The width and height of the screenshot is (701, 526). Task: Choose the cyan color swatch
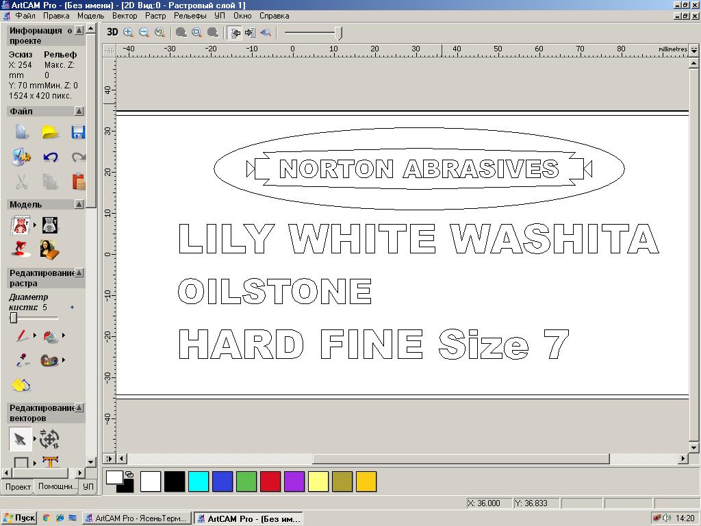coord(198,481)
